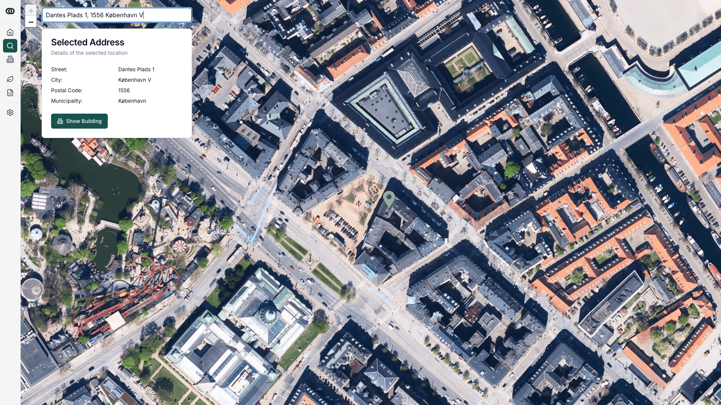Image resolution: width=721 pixels, height=405 pixels.
Task: Click the 'Dantes Plads 1' street value
Action: [136, 69]
